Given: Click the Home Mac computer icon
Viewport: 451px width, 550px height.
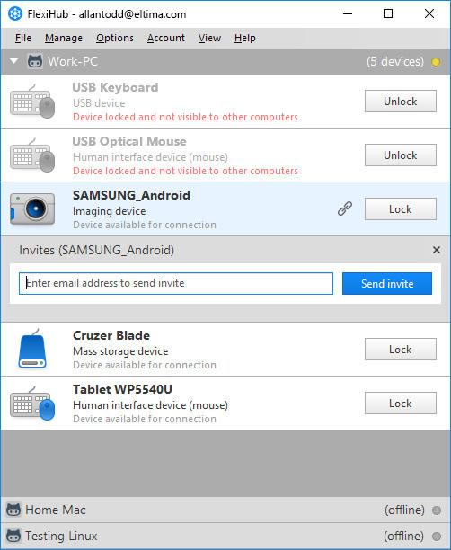Looking at the screenshot, I should click(13, 510).
